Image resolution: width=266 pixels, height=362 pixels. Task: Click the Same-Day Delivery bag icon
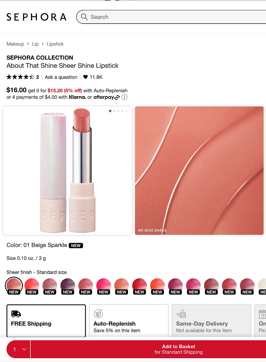181,314
